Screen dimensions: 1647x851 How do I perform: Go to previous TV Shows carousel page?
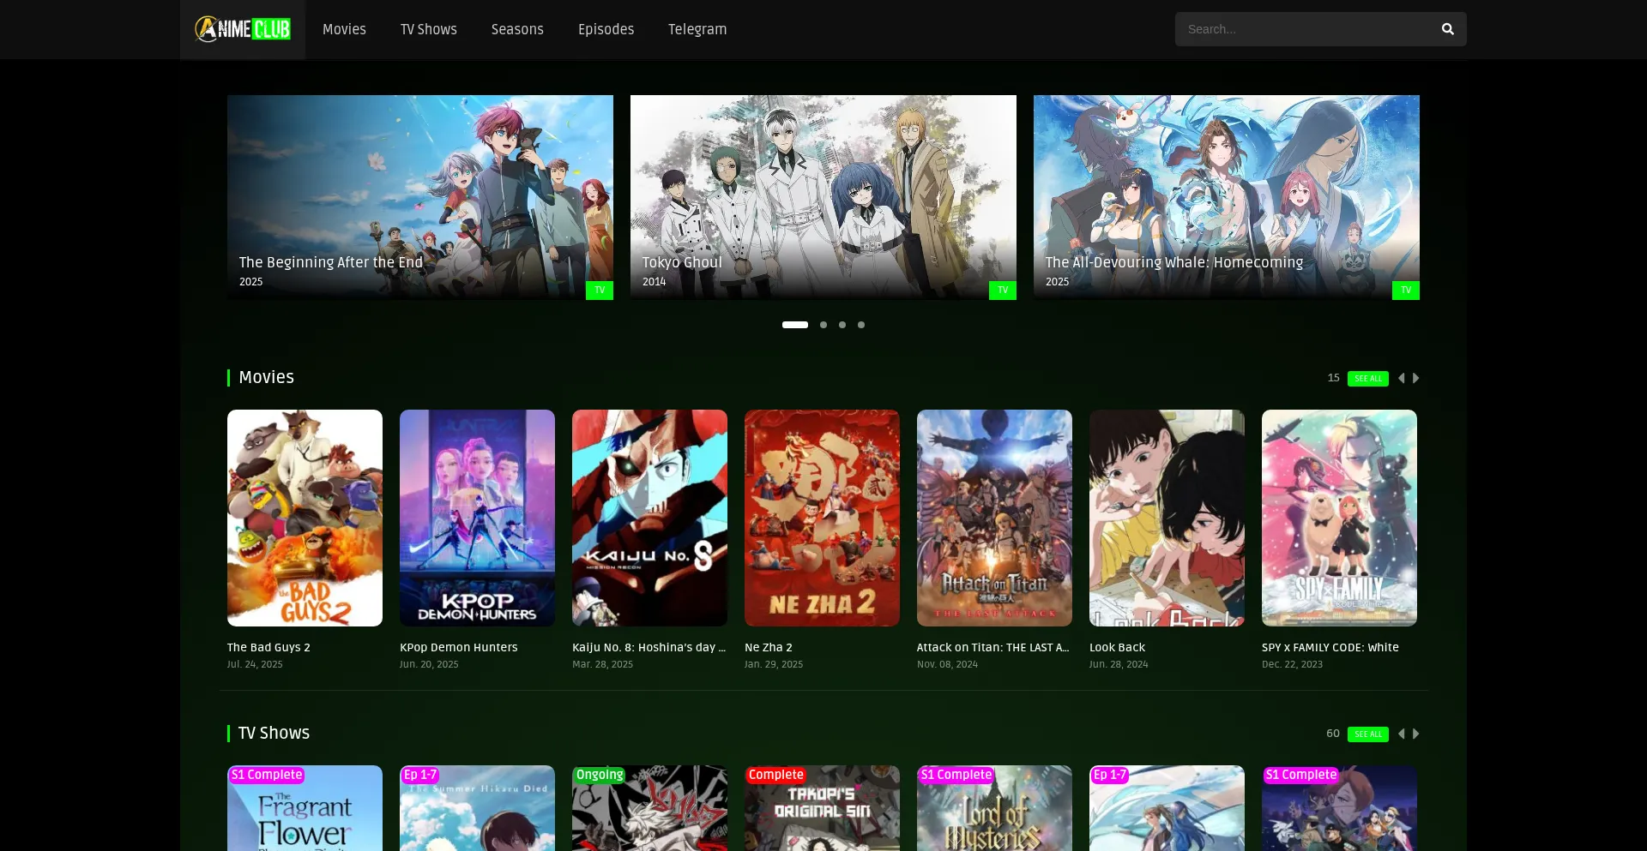[1402, 734]
